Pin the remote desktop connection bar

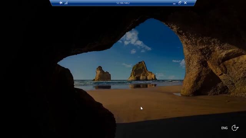(61, 3)
